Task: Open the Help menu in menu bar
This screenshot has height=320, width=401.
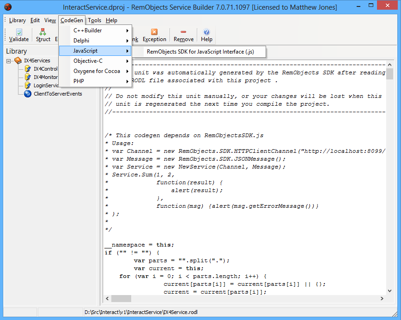Action: (111, 20)
